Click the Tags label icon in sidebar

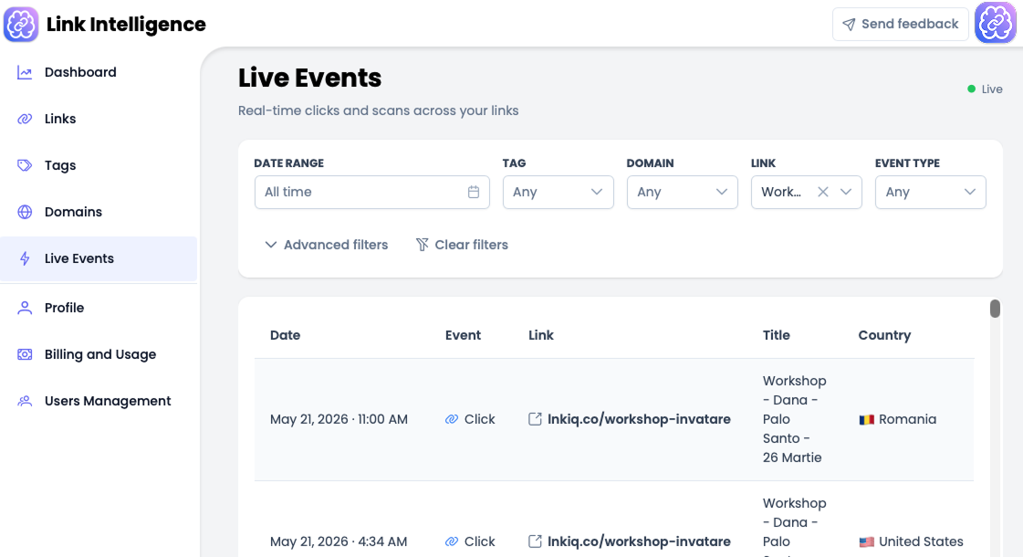click(x=25, y=165)
